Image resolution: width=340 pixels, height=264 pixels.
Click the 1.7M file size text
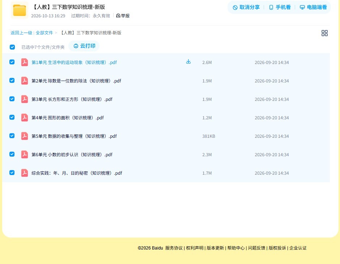point(207,173)
